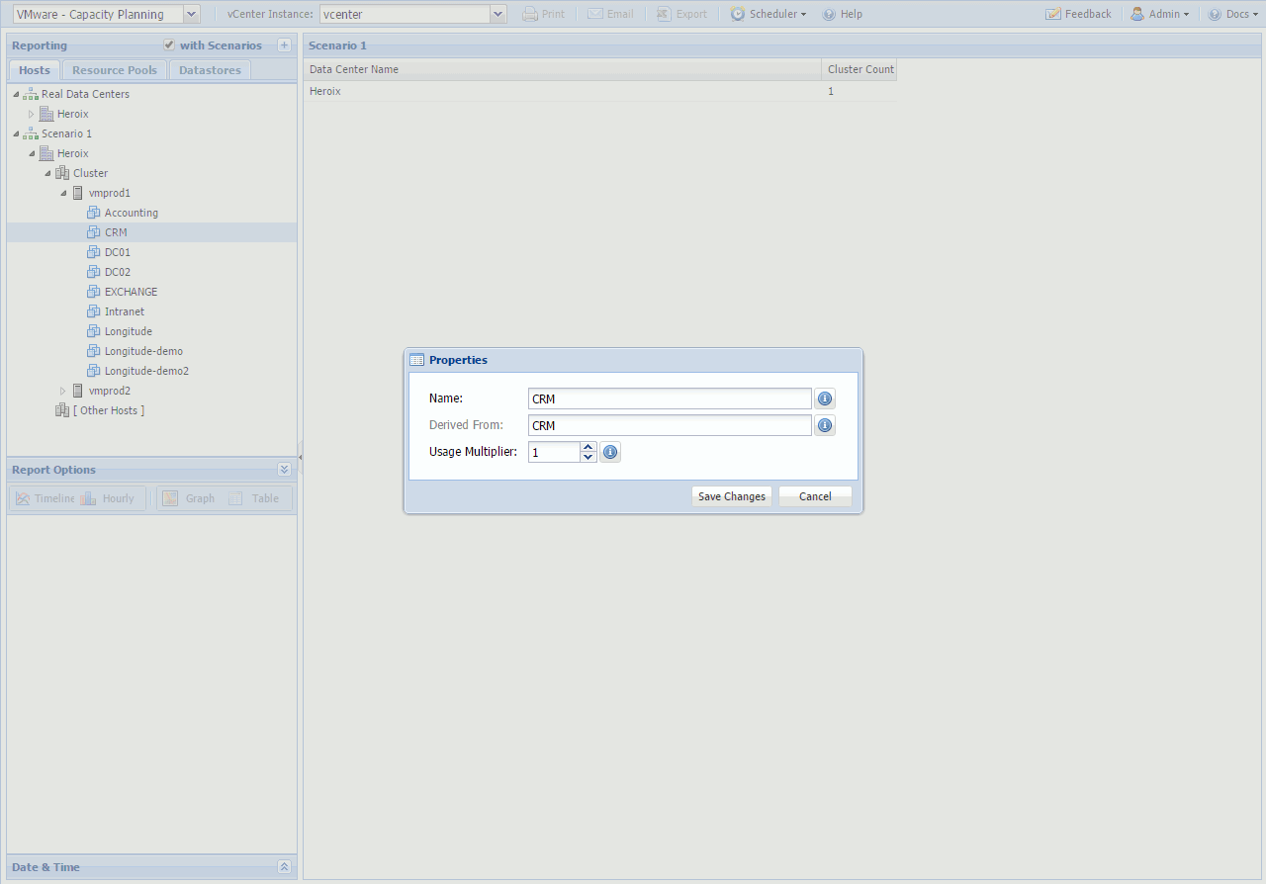Viewport: 1266px width, 884px height.
Task: Click the Derived From input field
Action: 670,425
